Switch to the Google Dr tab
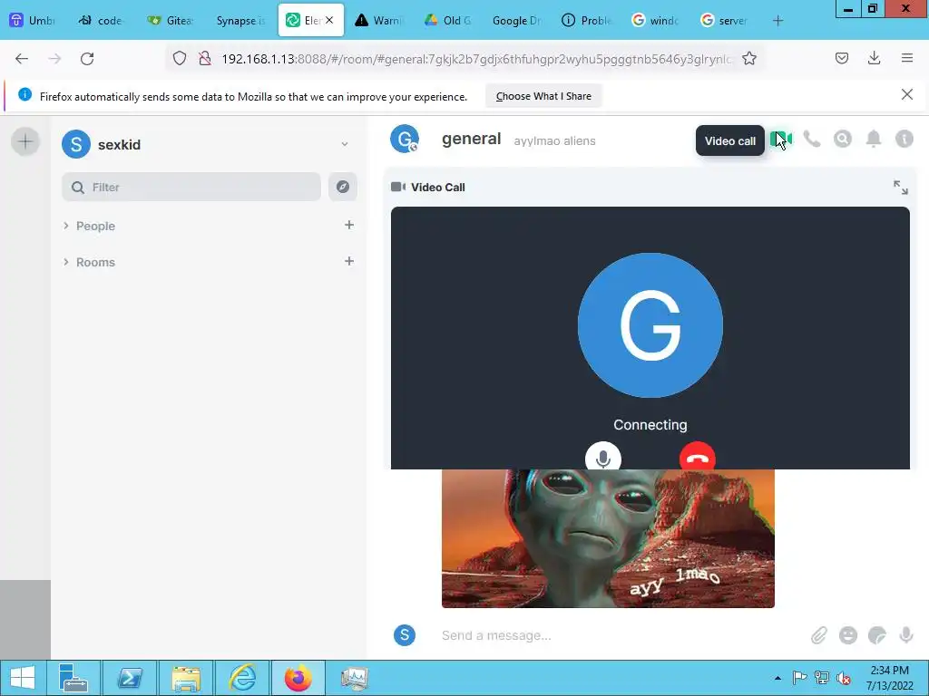This screenshot has height=696, width=929. 516,21
